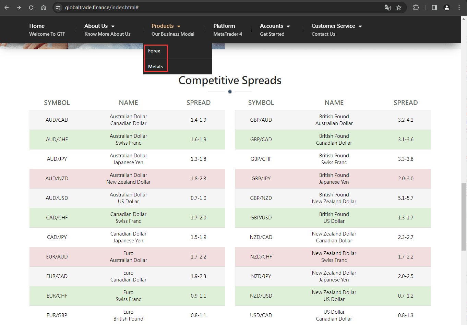Click the Get Started subtitle
Image resolution: width=467 pixels, height=325 pixels.
[272, 34]
